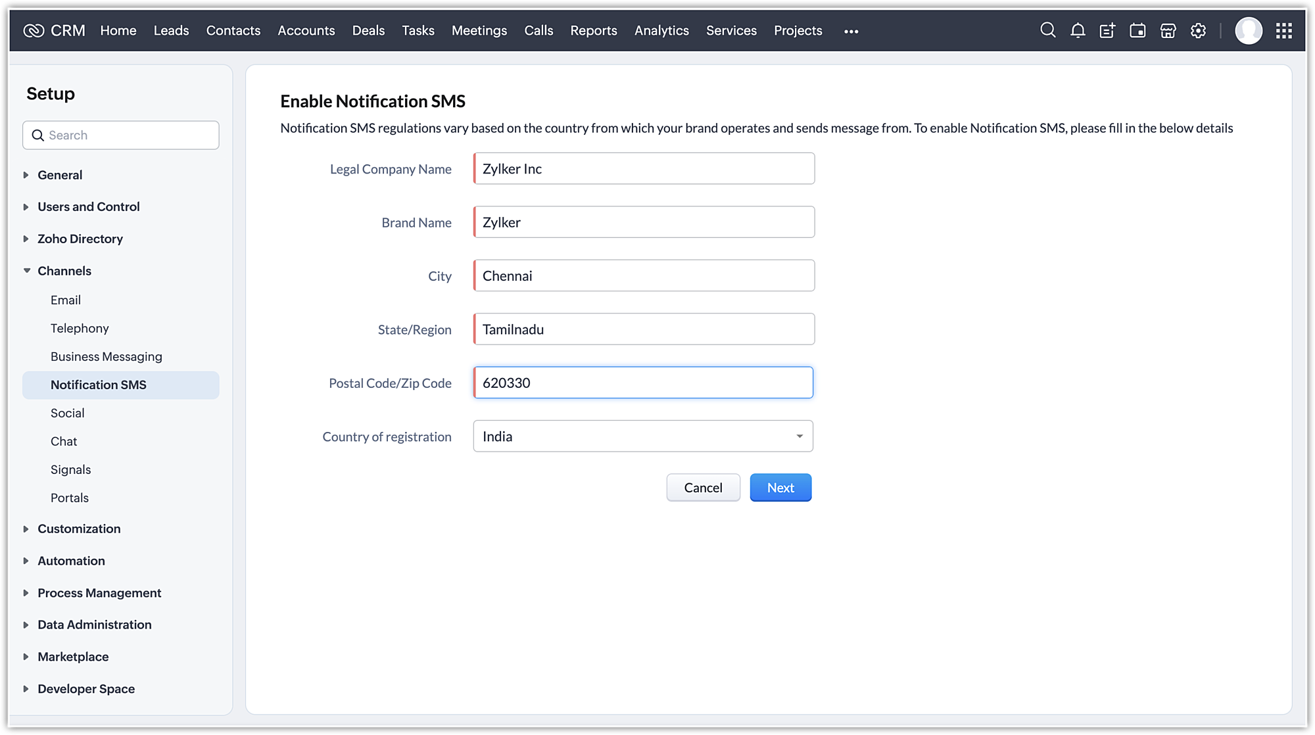Expand Users and Control section
Screen dimensions: 1315x735
26,206
